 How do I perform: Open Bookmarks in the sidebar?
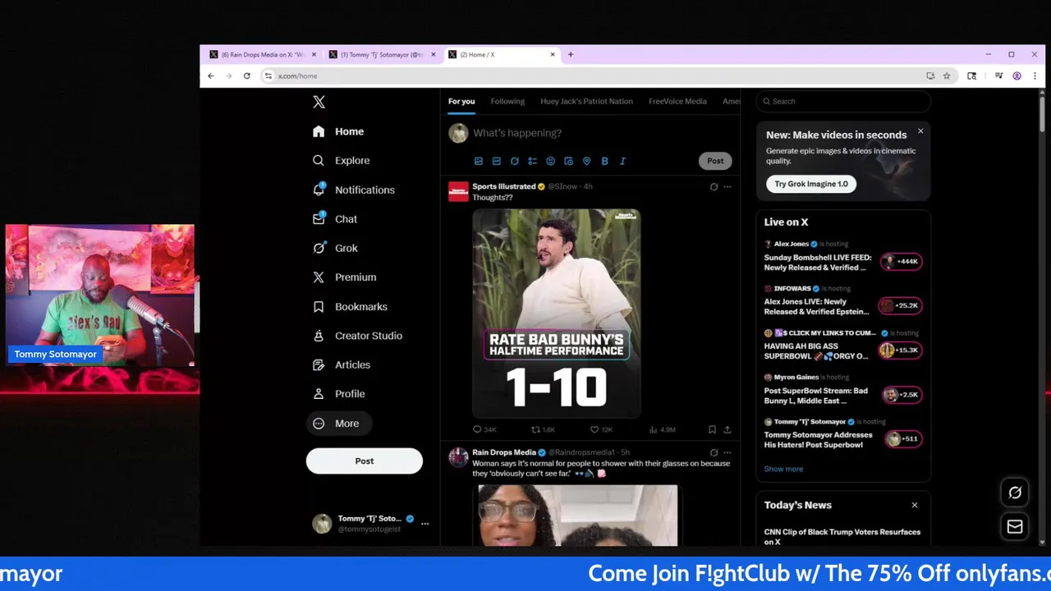pyautogui.click(x=350, y=307)
